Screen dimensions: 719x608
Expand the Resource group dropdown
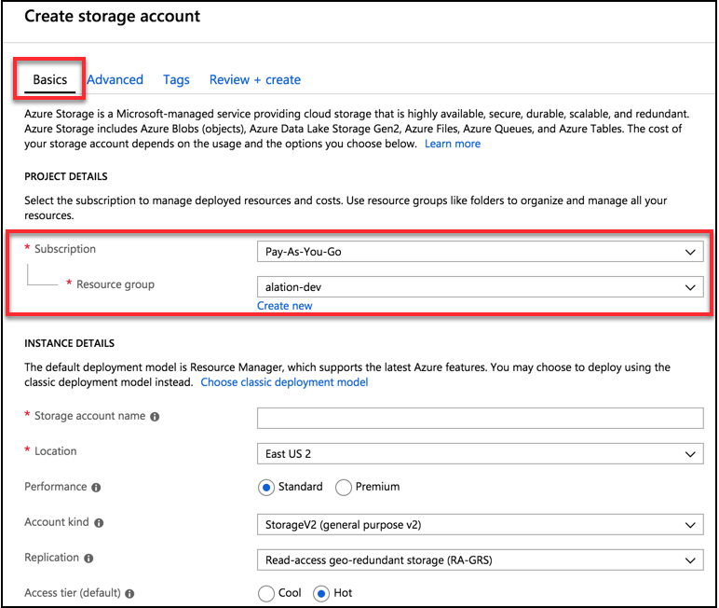480,287
